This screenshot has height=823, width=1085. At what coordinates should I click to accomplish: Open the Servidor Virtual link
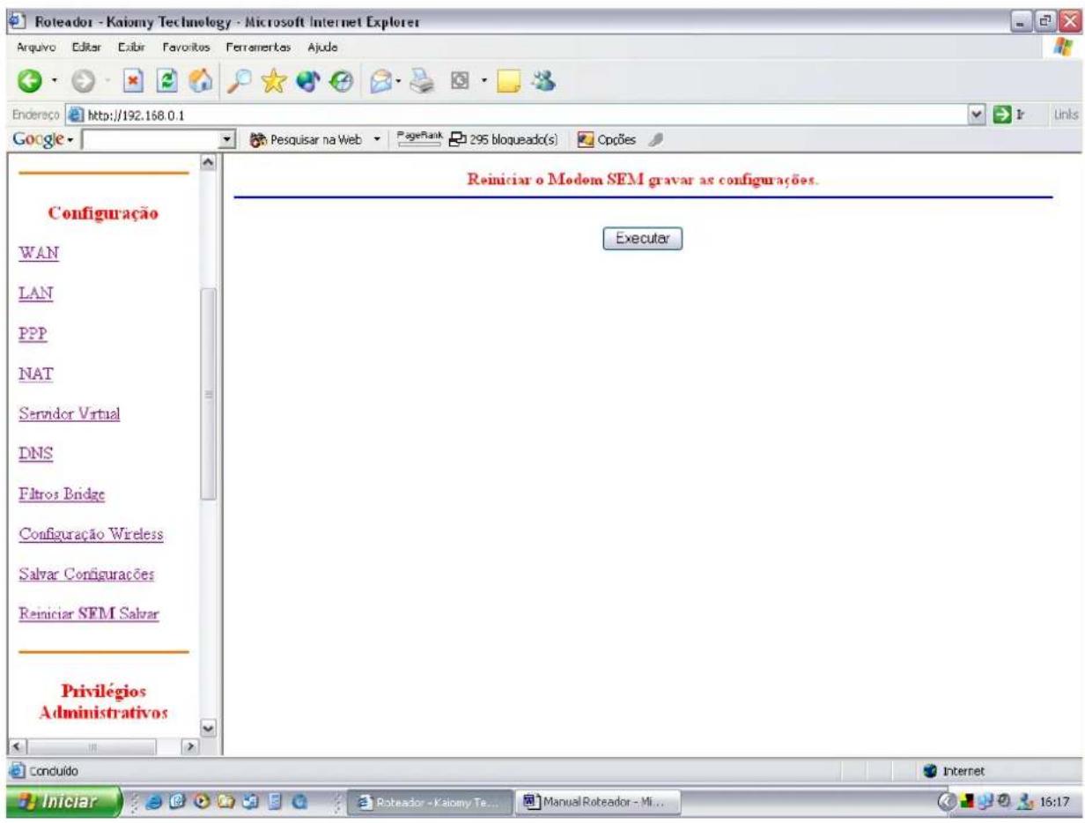70,414
